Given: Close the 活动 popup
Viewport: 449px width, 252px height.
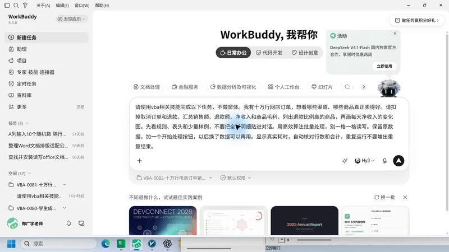Looking at the screenshot, I should point(395,34).
